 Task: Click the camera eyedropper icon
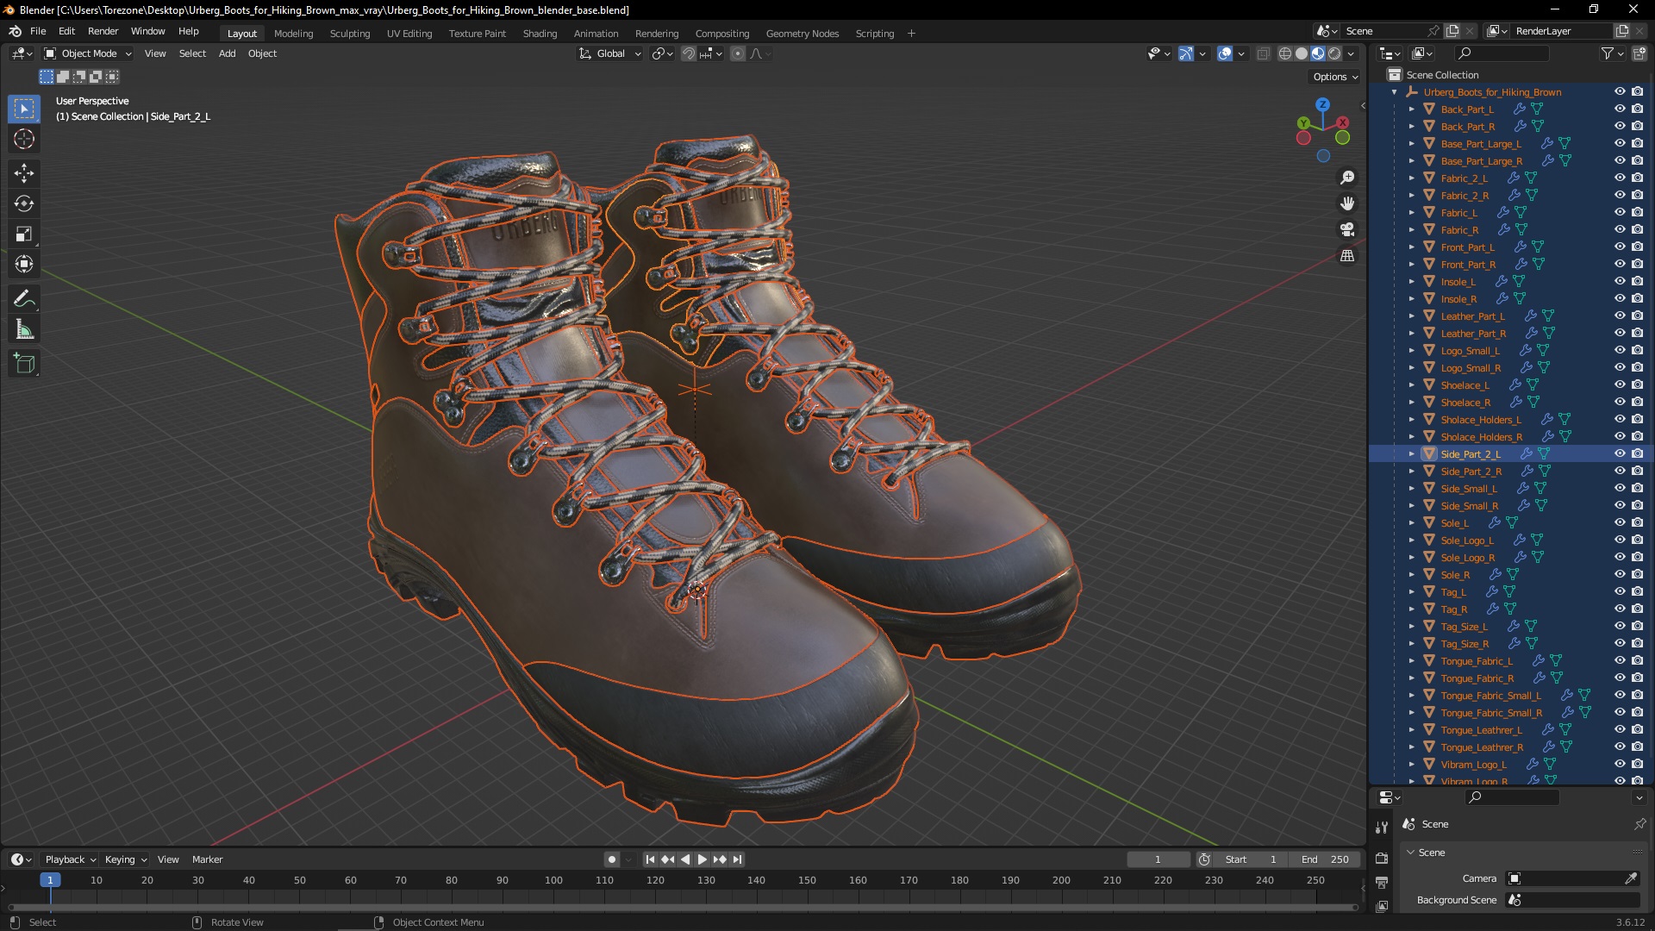pos(1631,878)
